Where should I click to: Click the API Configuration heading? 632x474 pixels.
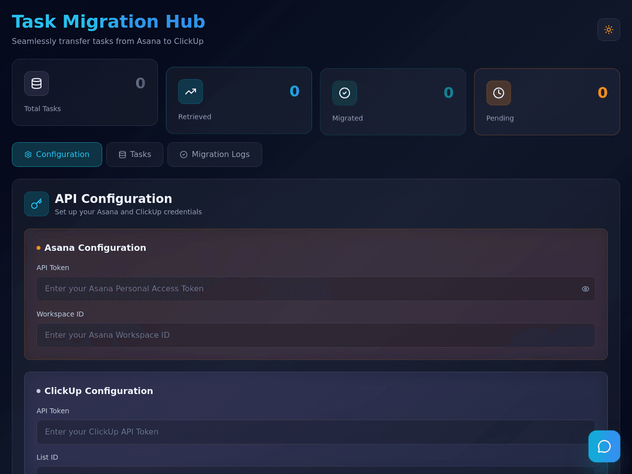click(114, 198)
